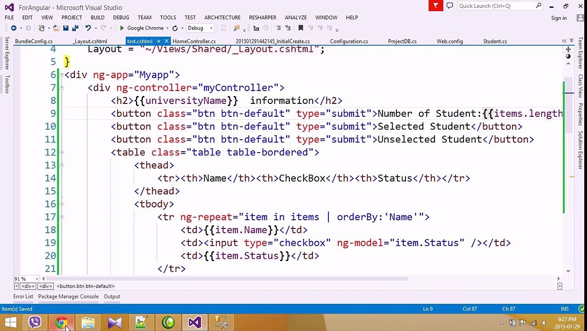
Task: Click the Sign in link
Action: (559, 18)
